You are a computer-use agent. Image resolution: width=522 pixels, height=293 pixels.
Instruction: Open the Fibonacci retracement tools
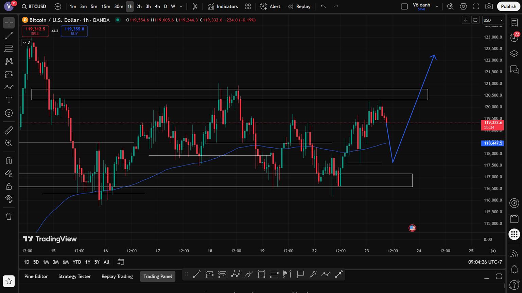[9, 48]
